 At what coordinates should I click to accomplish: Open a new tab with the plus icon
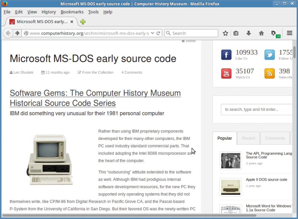[83, 22]
